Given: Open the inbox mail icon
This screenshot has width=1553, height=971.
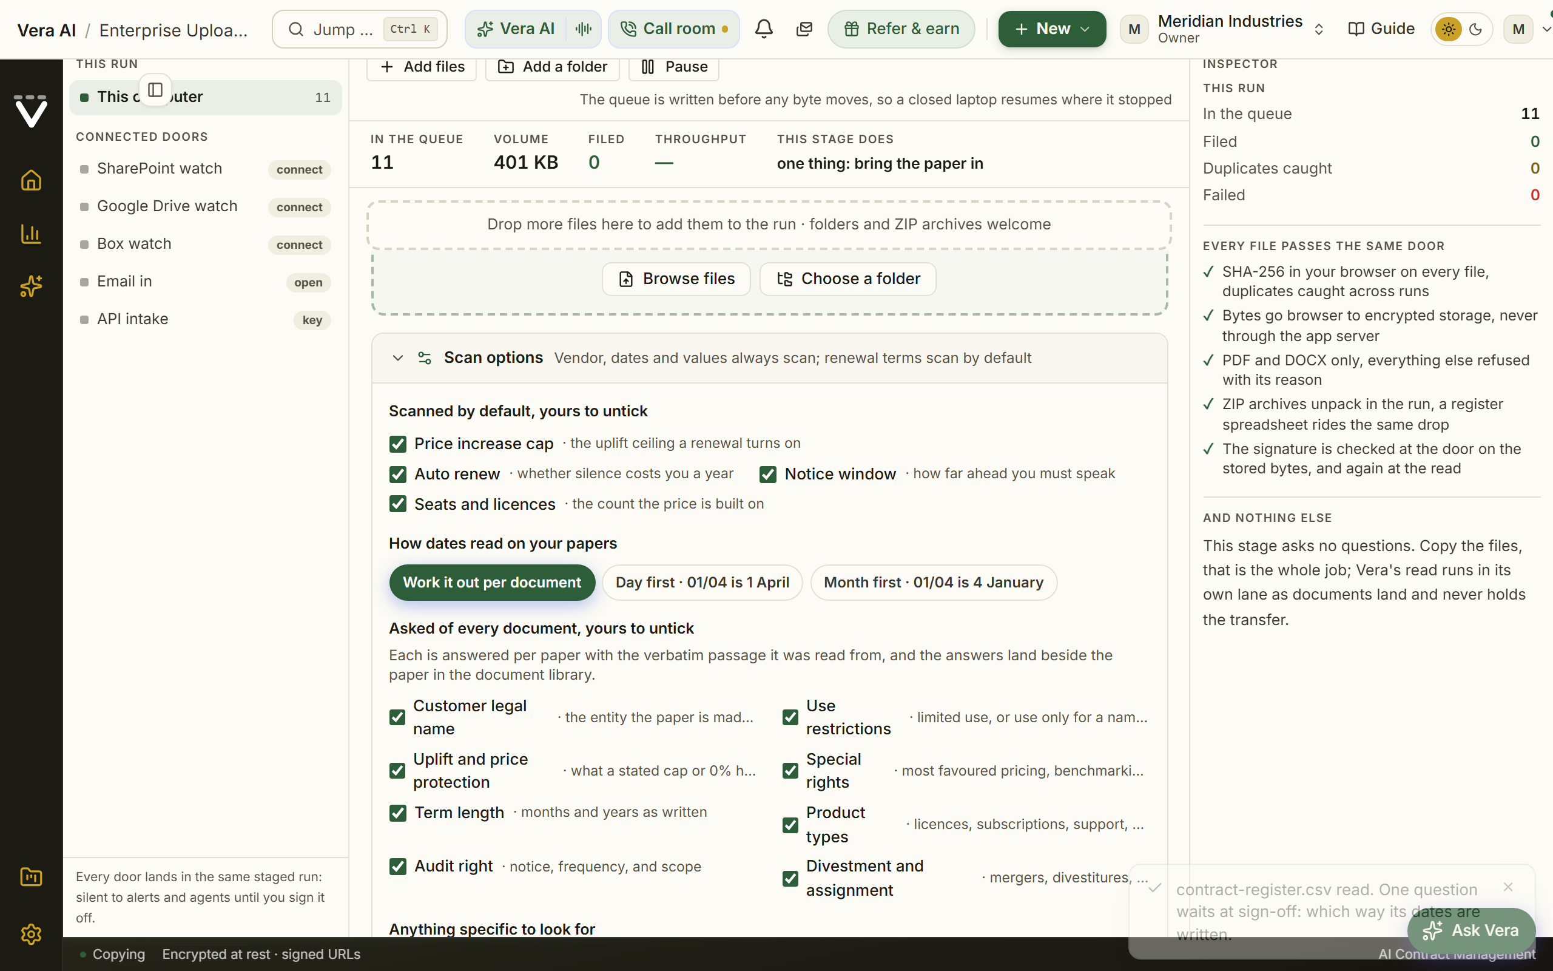Looking at the screenshot, I should coord(804,29).
